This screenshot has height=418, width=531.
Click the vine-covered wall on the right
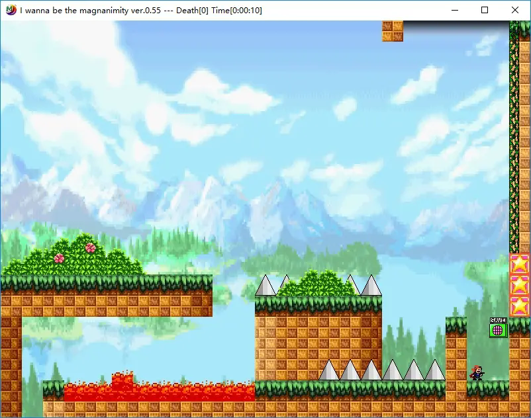514,139
